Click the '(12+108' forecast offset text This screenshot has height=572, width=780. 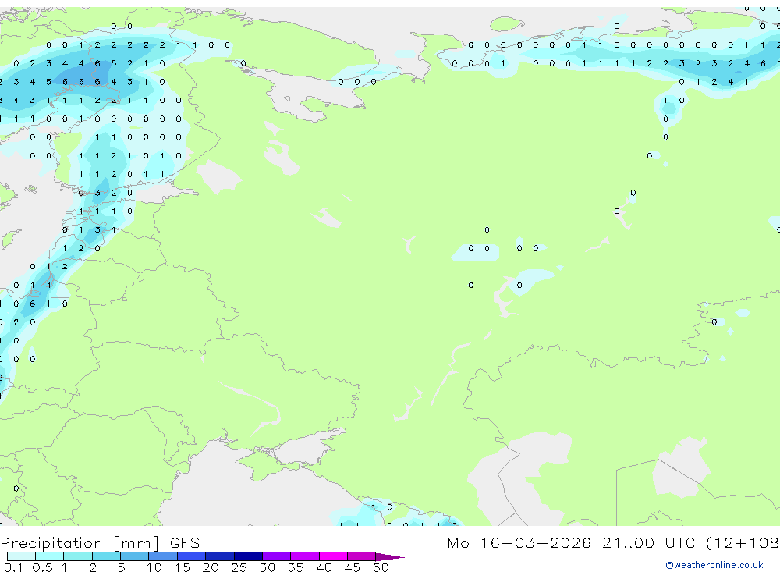click(x=743, y=542)
